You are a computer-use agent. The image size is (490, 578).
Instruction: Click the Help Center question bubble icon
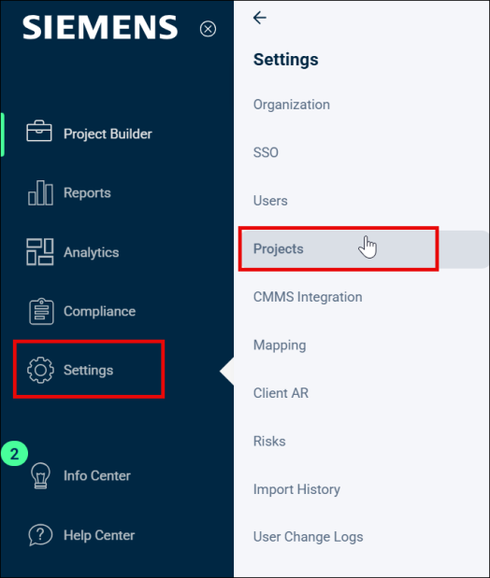[40, 535]
